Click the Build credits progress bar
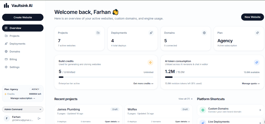This screenshot has height=124, width=265. coord(106,77)
